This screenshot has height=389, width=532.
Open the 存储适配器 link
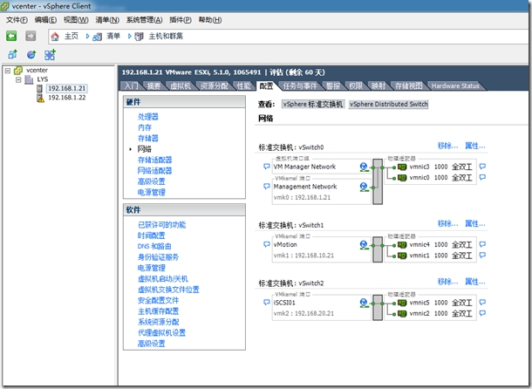pyautogui.click(x=154, y=160)
